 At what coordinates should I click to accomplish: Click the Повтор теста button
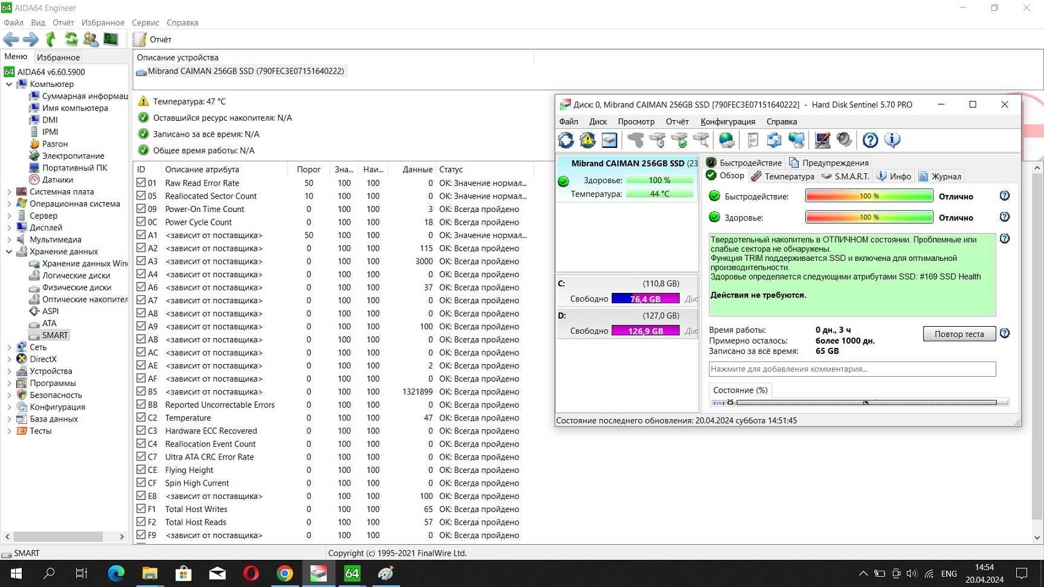(x=959, y=334)
